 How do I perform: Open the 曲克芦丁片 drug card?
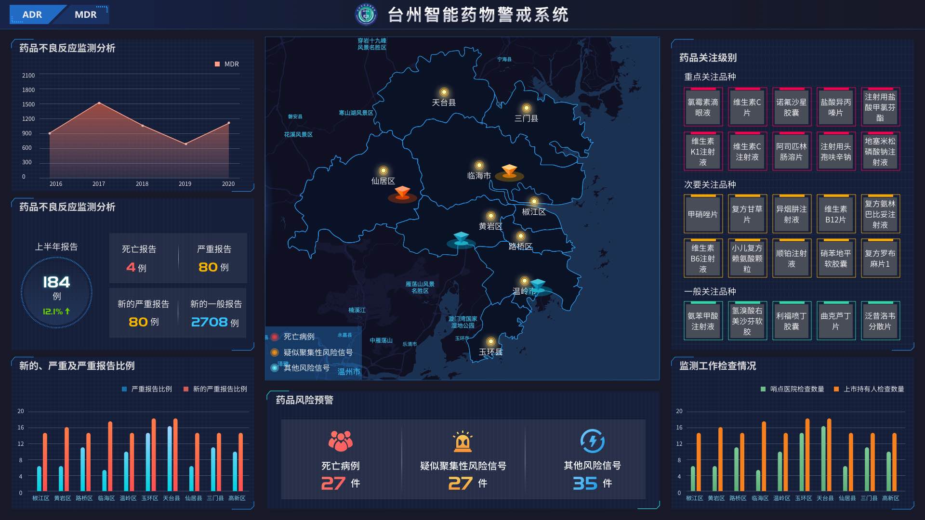coord(836,321)
